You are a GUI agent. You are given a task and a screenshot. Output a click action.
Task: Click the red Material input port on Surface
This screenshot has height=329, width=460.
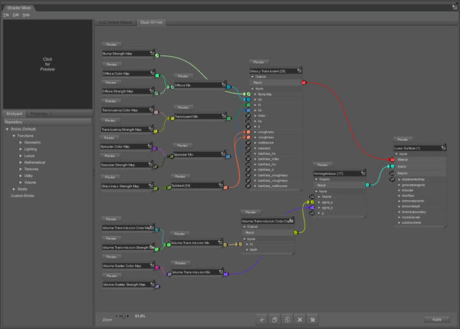393,160
